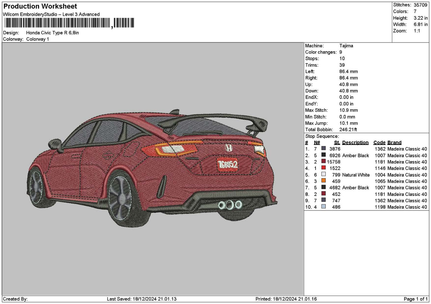Image resolution: width=431 pixels, height=304 pixels.
Task: Click the 'Brand' column header
Action: pyautogui.click(x=394, y=143)
